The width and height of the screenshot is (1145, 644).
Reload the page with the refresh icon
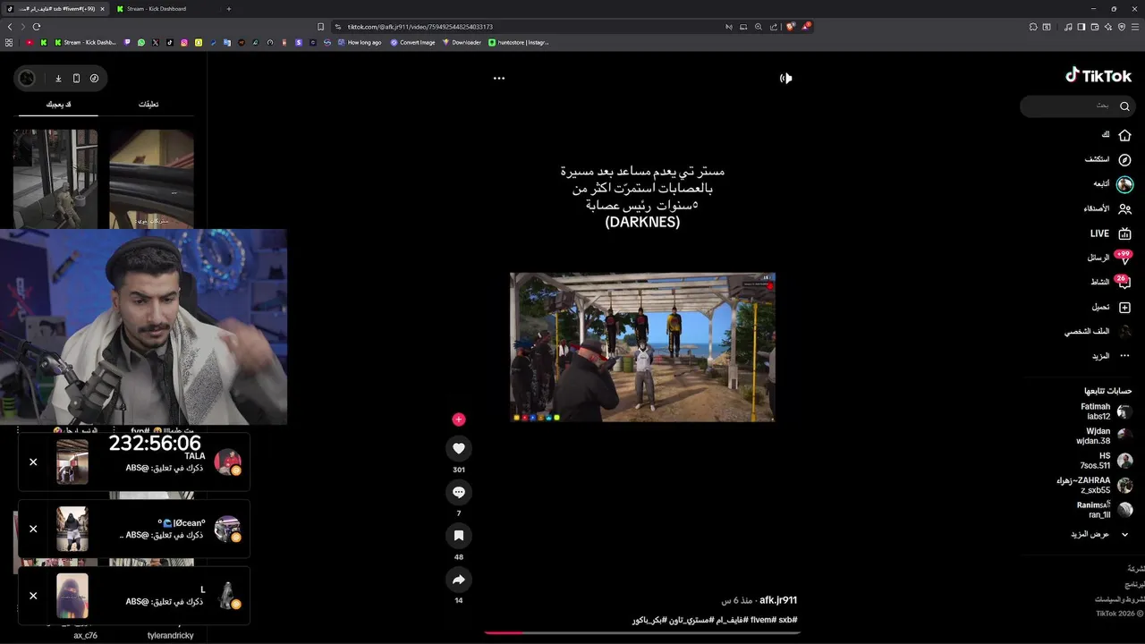tap(37, 27)
